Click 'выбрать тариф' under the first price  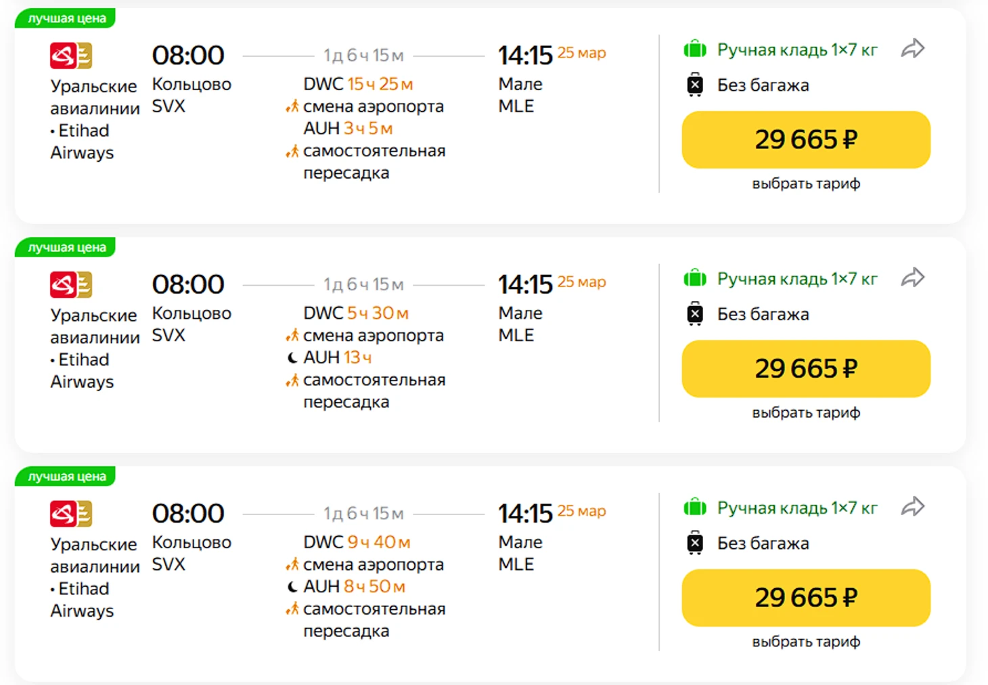click(x=806, y=183)
